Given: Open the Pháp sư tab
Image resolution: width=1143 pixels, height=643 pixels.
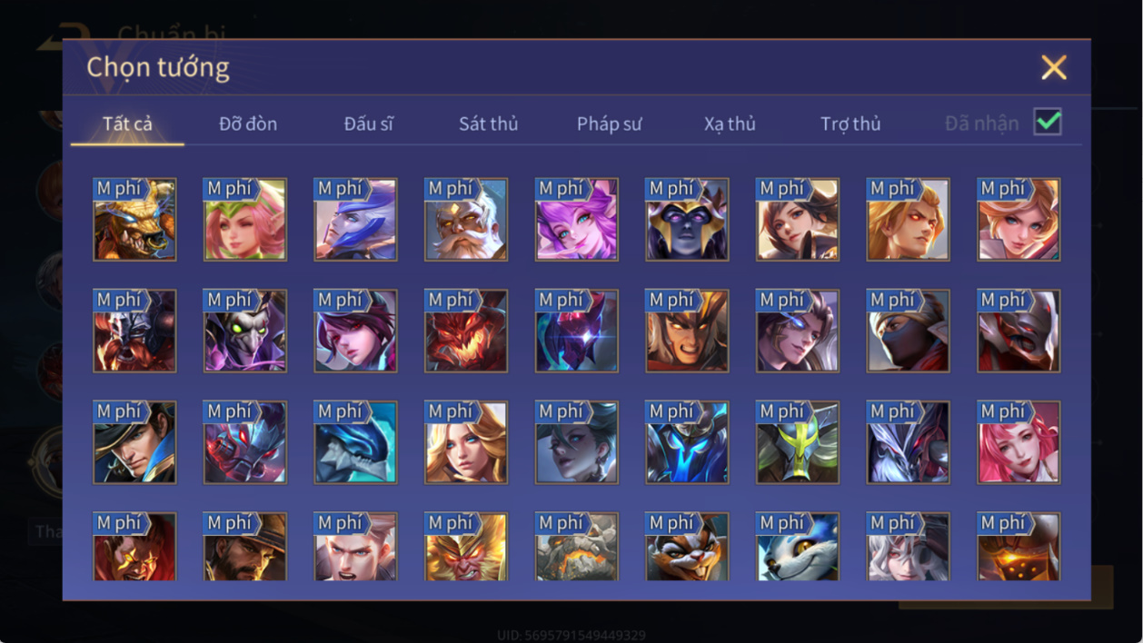Looking at the screenshot, I should click(610, 124).
